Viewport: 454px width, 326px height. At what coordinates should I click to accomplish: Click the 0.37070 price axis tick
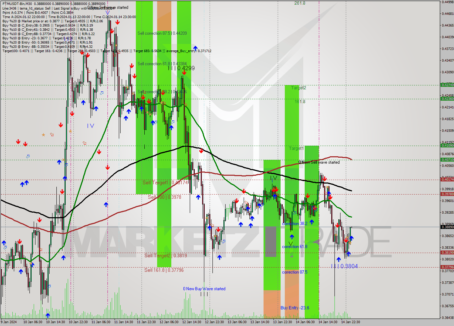pyautogui.click(x=448, y=294)
